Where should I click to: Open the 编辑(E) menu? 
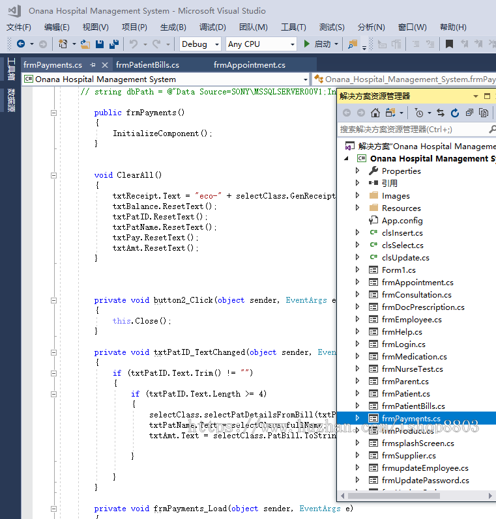(57, 27)
